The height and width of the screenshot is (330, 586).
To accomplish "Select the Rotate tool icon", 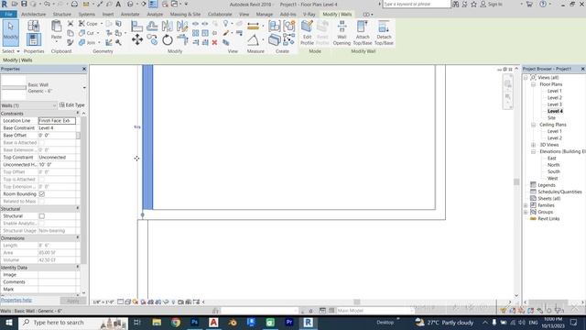I will coord(168,39).
